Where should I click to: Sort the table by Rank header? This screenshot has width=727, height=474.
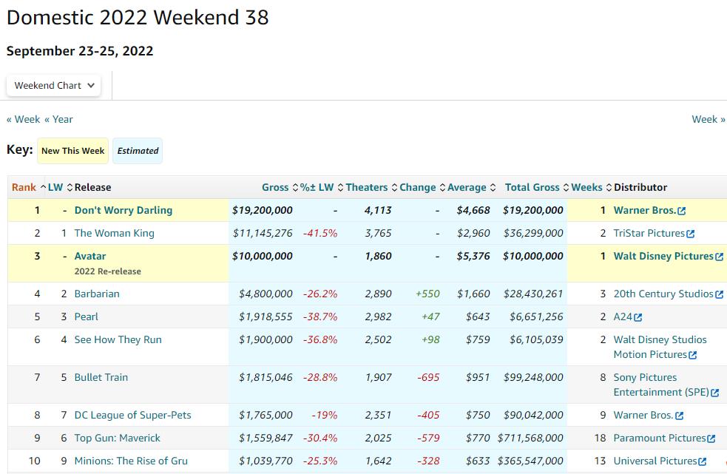(x=24, y=187)
